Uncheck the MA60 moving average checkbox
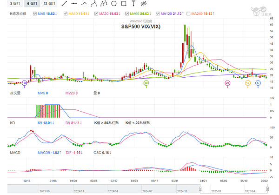 [x=127, y=13]
